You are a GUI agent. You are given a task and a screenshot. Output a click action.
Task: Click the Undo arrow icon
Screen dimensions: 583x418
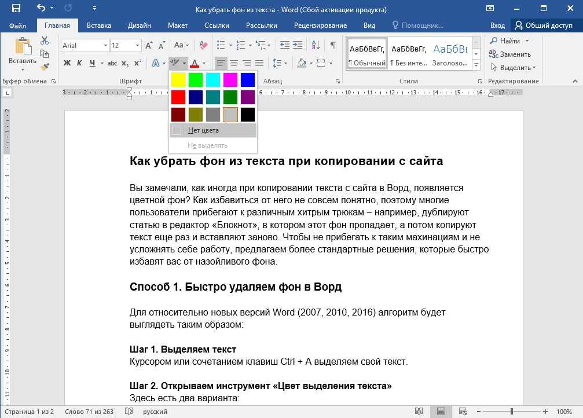(x=41, y=8)
